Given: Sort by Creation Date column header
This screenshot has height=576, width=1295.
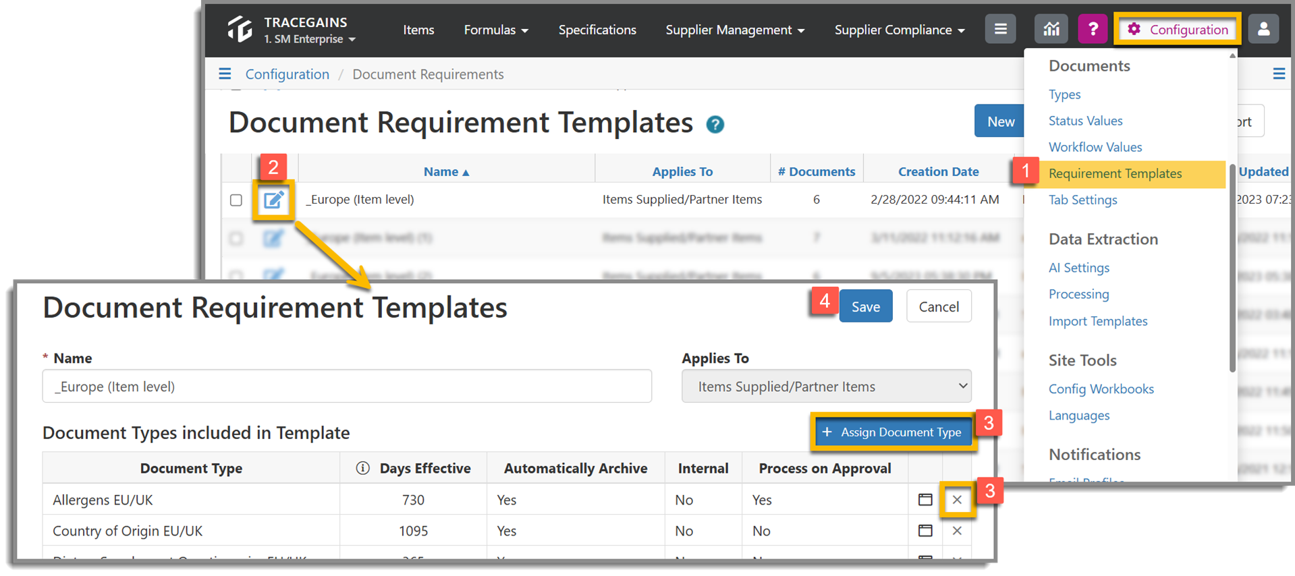Looking at the screenshot, I should click(938, 171).
